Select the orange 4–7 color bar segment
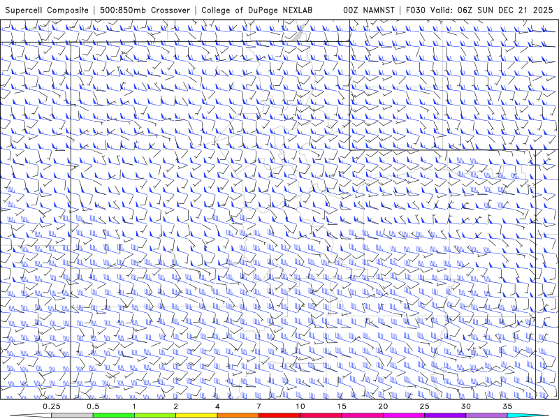 (238, 416)
